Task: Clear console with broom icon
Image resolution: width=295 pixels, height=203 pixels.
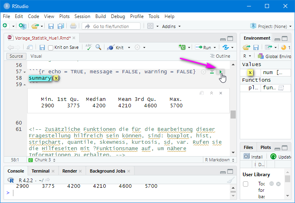Action: coord(231,180)
